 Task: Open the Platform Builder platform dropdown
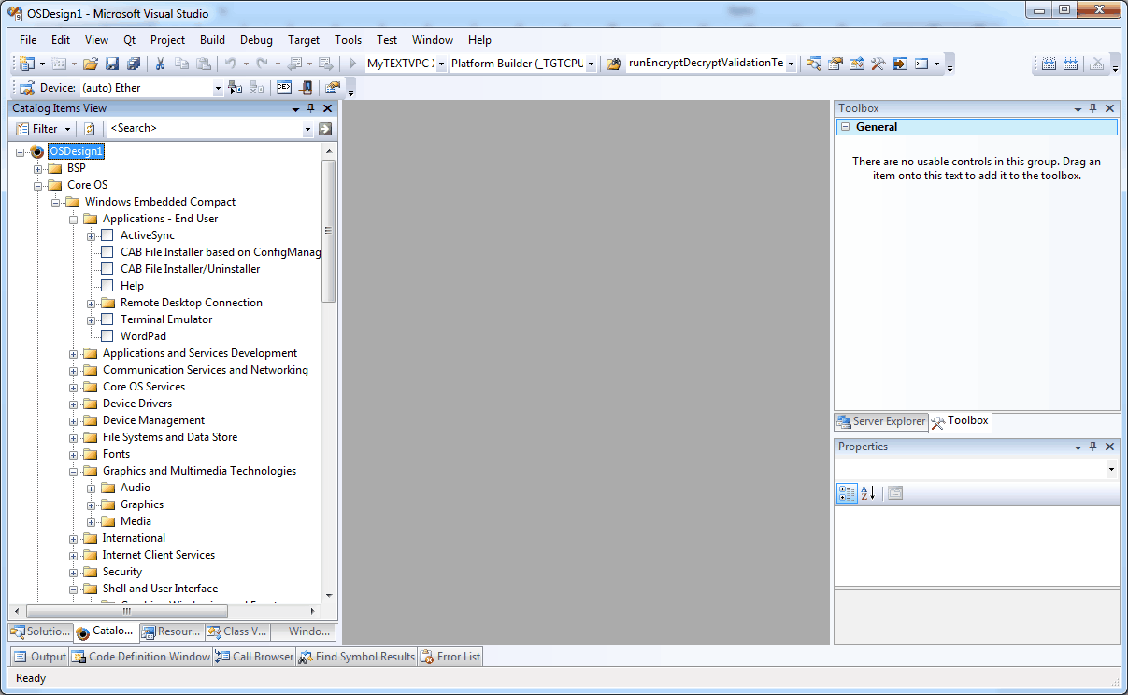(x=591, y=64)
